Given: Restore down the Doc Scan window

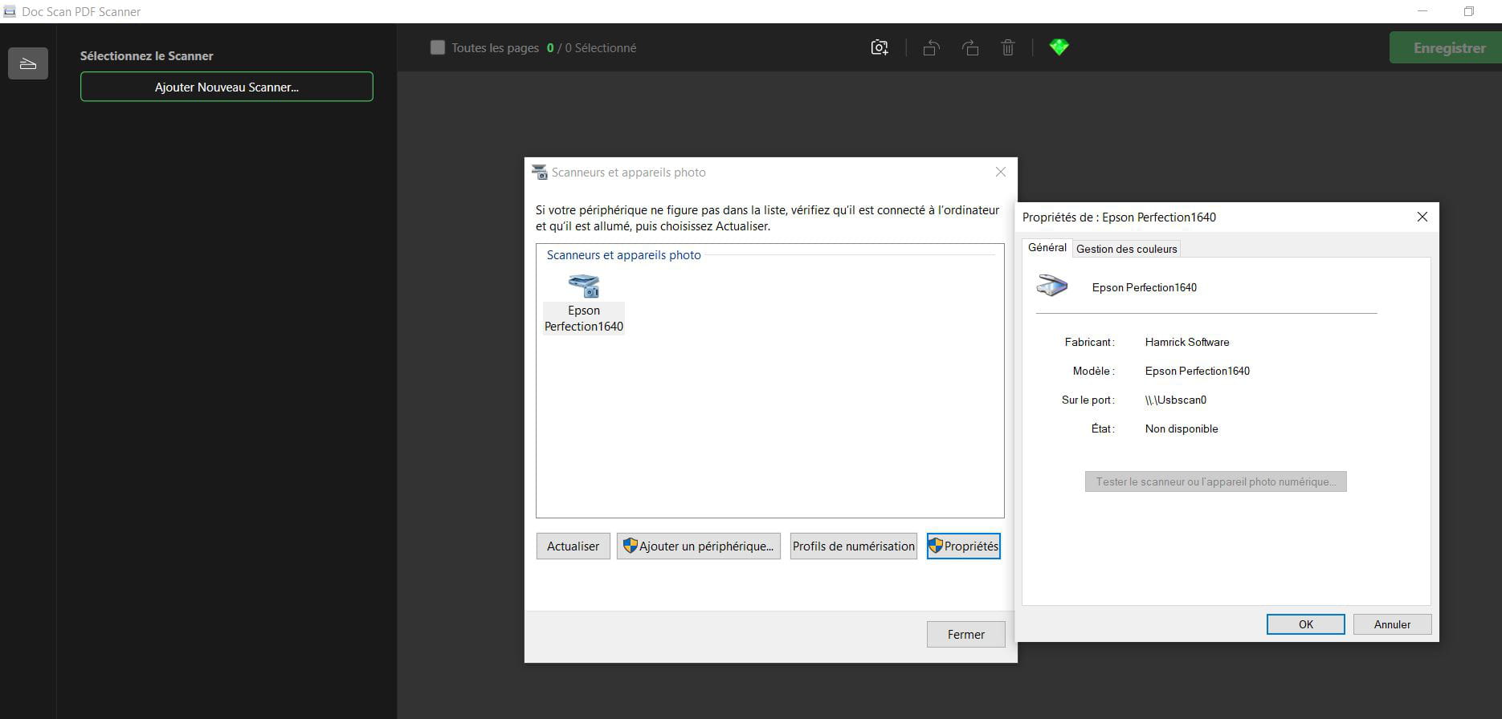Looking at the screenshot, I should pos(1468,11).
